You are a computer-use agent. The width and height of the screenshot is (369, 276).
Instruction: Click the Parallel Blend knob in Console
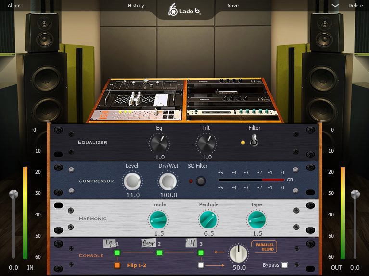239,253
